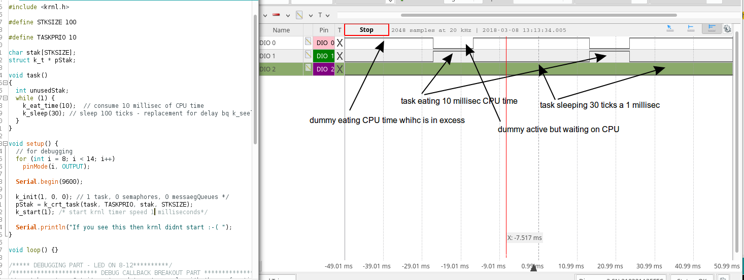The image size is (744, 280).
Task: Click the red remove-channel minus icon
Action: point(277,15)
